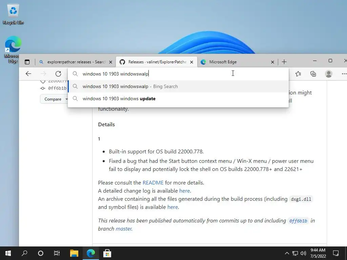Image resolution: width=347 pixels, height=260 pixels.
Task: Select suggestion windows 10 1903 windows update
Action: (178, 99)
